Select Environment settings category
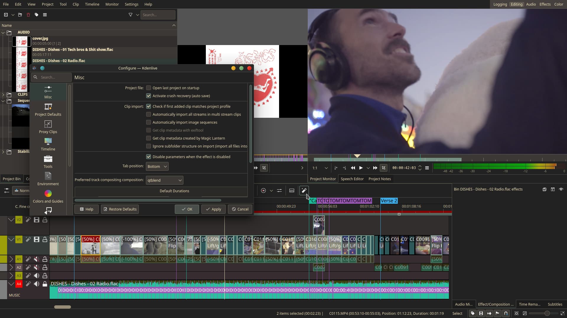567x318 pixels. (48, 179)
